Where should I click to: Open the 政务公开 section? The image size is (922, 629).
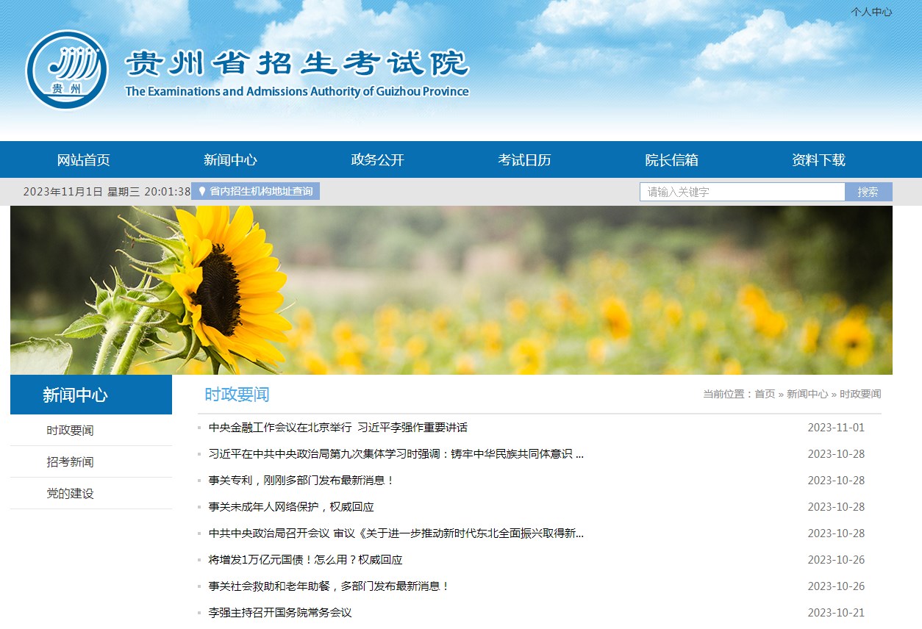coord(376,159)
